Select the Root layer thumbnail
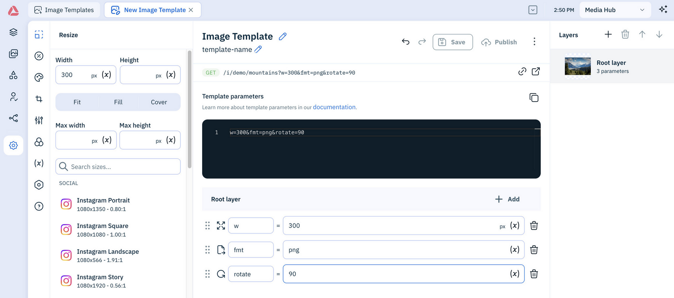674x298 pixels. coord(578,66)
